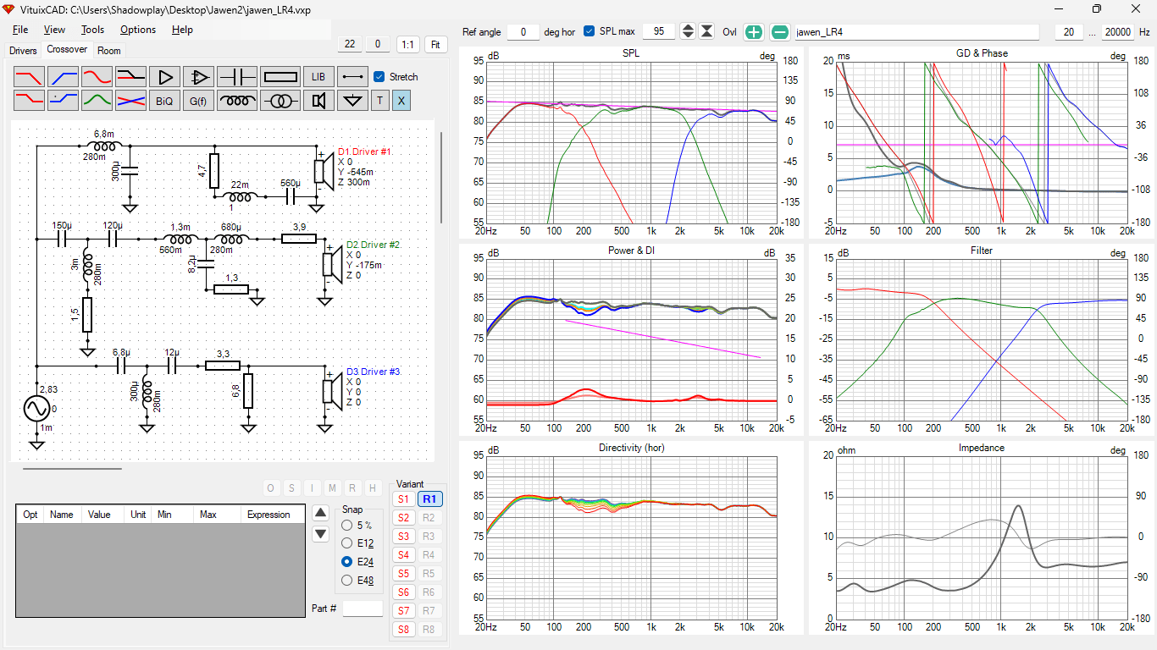Select the blue high-shelf filter icon
This screenshot has height=650, width=1157.
[x=63, y=101]
